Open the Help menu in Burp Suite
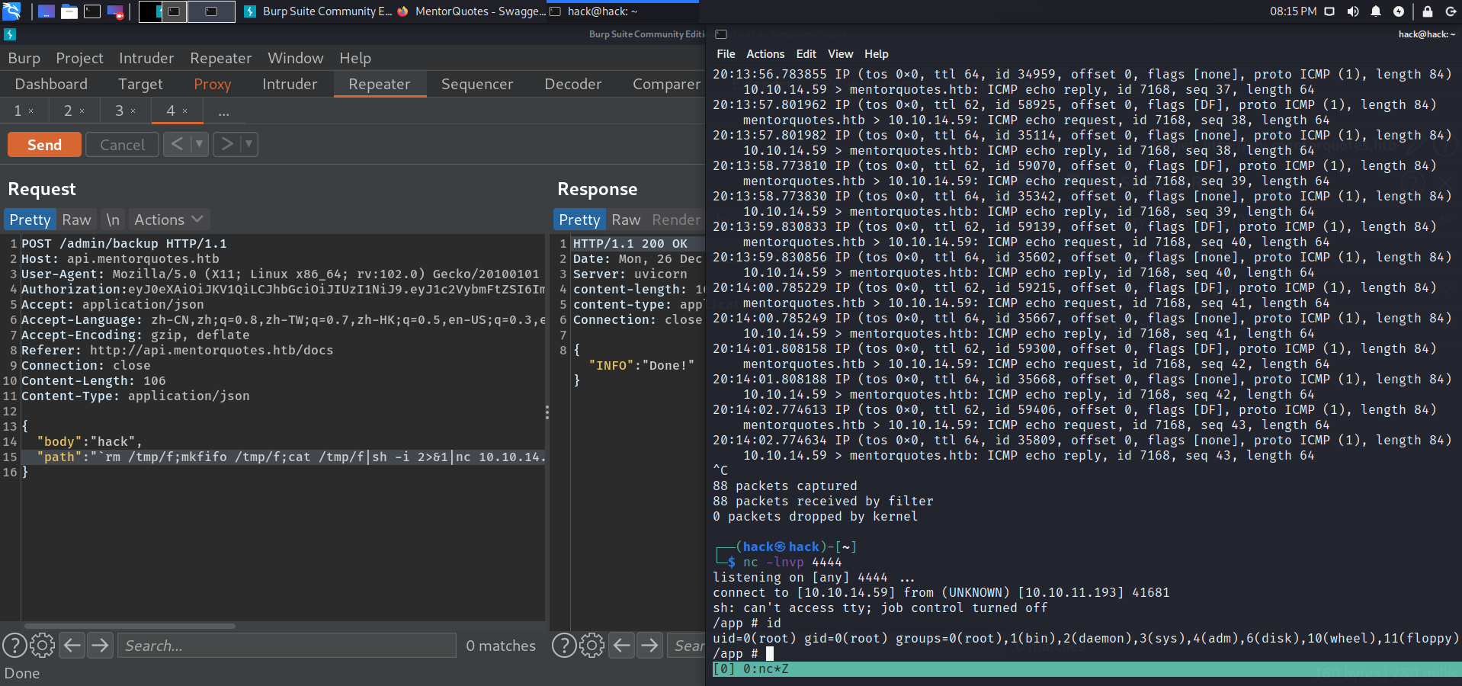Screen dimensions: 1462x686 click(x=355, y=58)
